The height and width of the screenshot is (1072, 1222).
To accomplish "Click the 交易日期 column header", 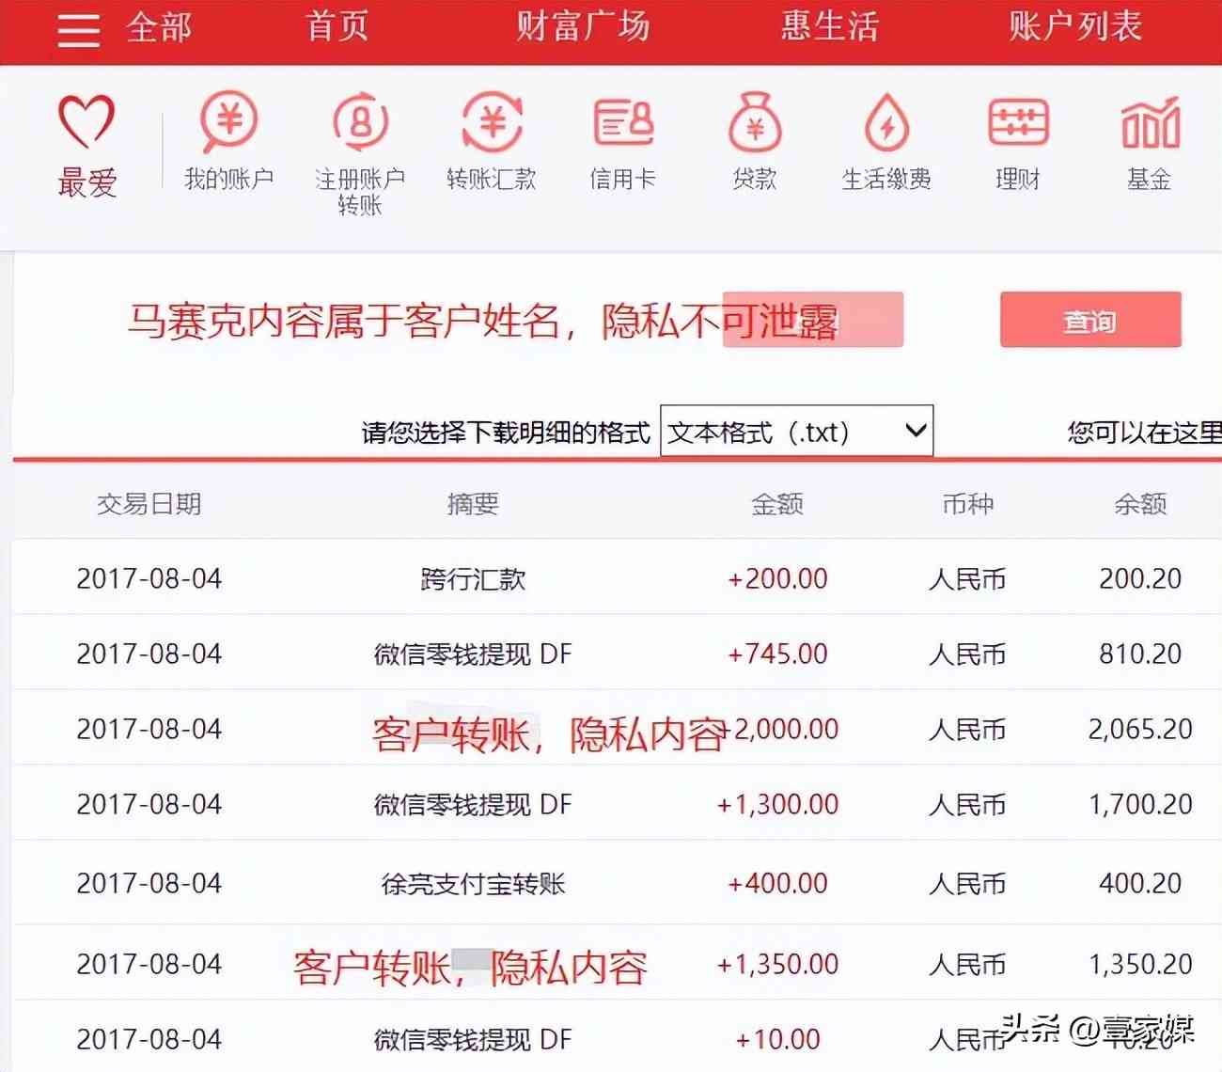I will 149,504.
